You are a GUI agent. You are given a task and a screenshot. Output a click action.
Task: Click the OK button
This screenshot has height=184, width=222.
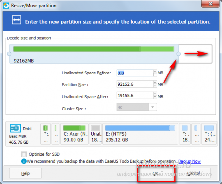pyautogui.click(x=155, y=173)
